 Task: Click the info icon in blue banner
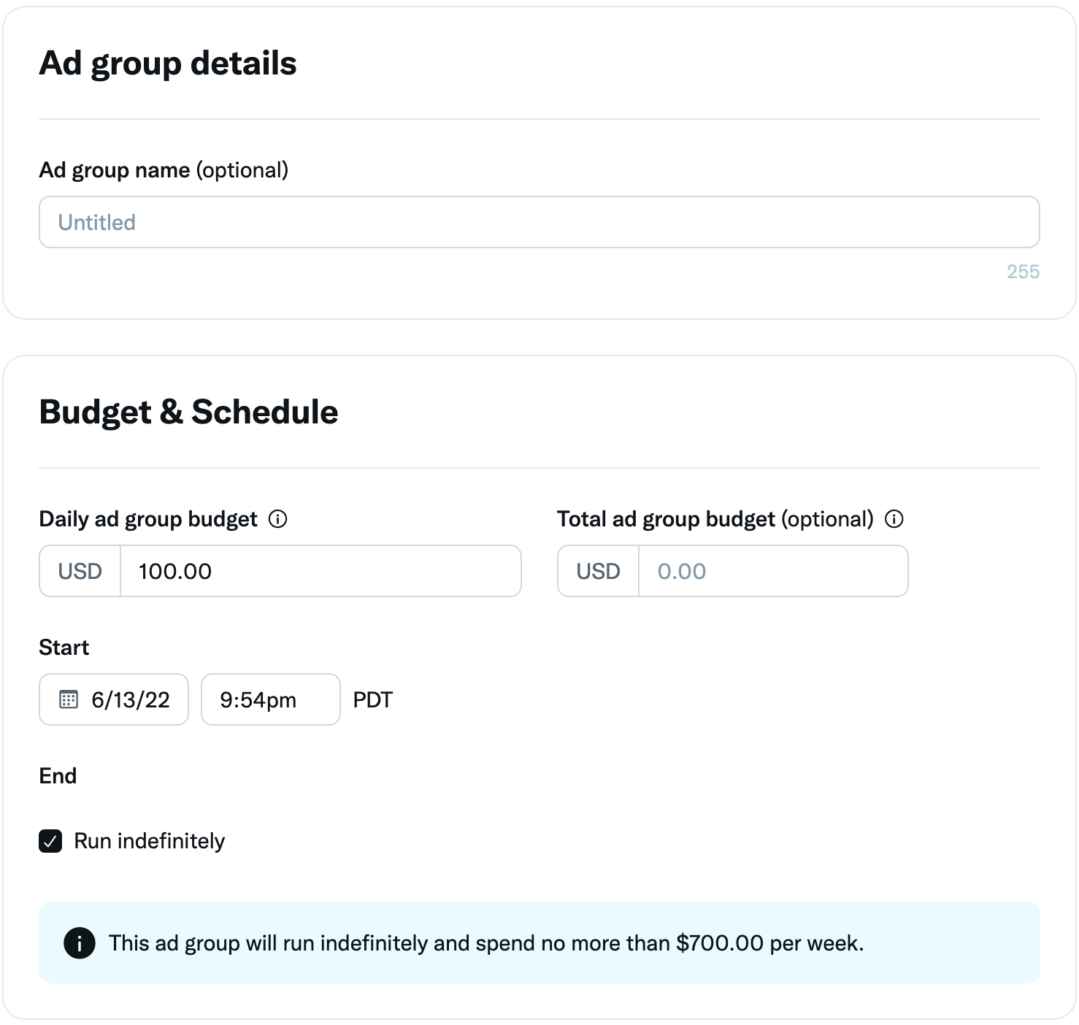click(x=80, y=943)
